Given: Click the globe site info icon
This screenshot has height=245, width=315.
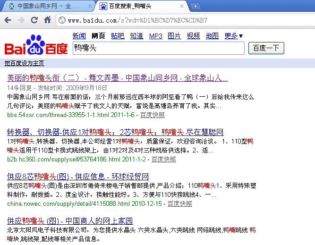Looking at the screenshot, I should pyautogui.click(x=62, y=20).
